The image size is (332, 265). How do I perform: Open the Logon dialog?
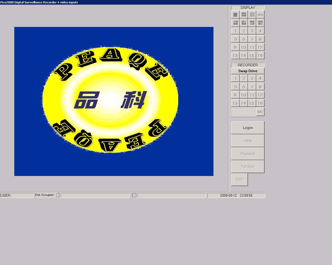[x=248, y=128]
